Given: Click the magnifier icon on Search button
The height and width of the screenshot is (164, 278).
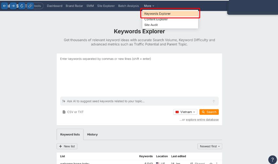Looking at the screenshot, I should [x=203, y=112].
